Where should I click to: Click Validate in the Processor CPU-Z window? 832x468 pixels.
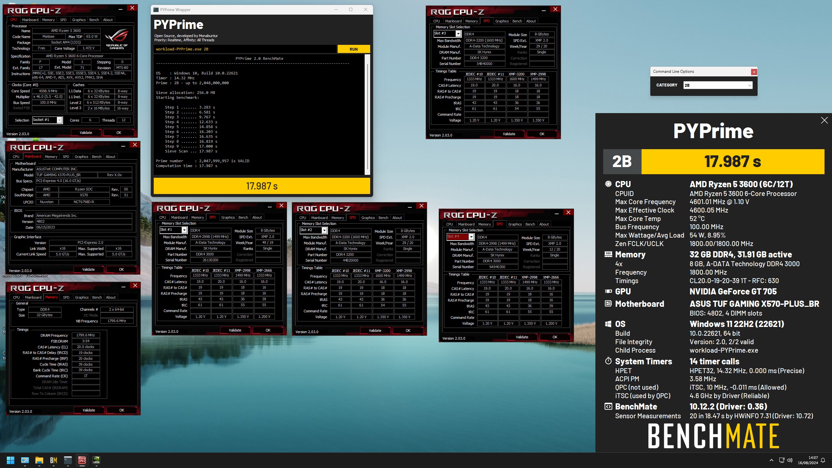point(86,133)
